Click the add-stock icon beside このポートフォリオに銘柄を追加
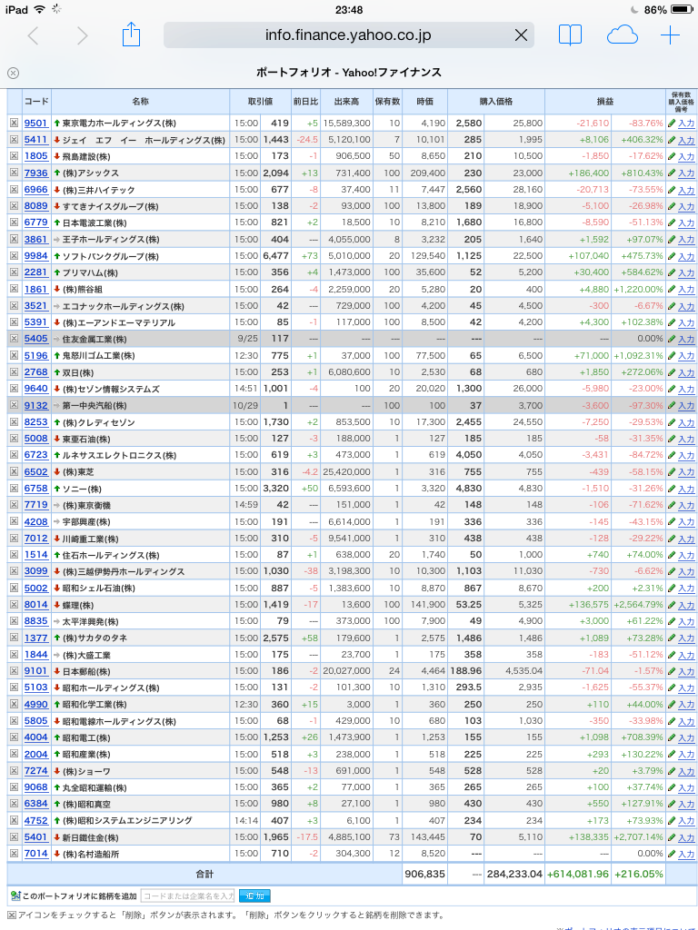The height and width of the screenshot is (930, 698). (x=15, y=895)
